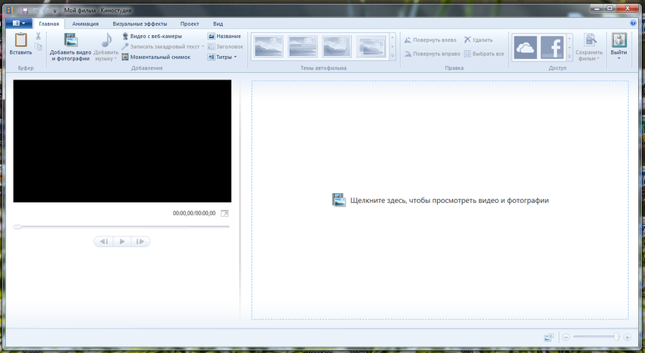This screenshot has width=645, height=353.
Task: Step to the next frame
Action: 140,242
